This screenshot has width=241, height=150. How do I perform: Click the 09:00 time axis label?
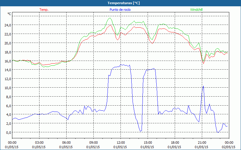pyautogui.click(x=93, y=143)
